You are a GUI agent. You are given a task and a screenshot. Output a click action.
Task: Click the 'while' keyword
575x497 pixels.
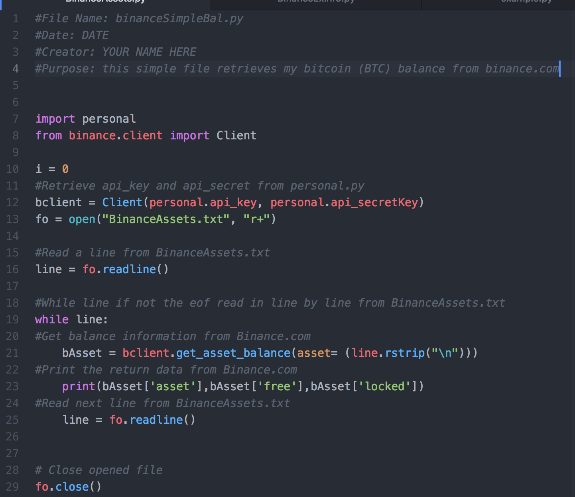[x=52, y=320]
